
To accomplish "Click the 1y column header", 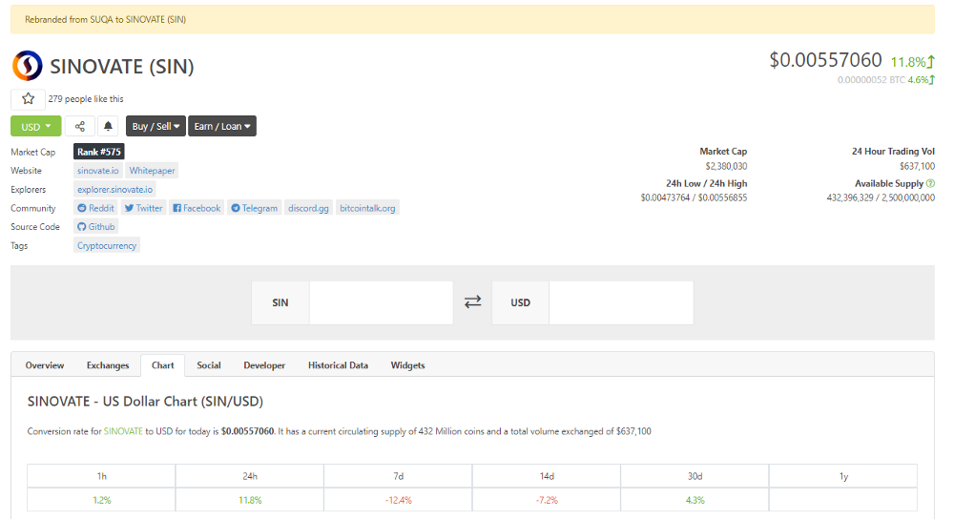I will [843, 476].
